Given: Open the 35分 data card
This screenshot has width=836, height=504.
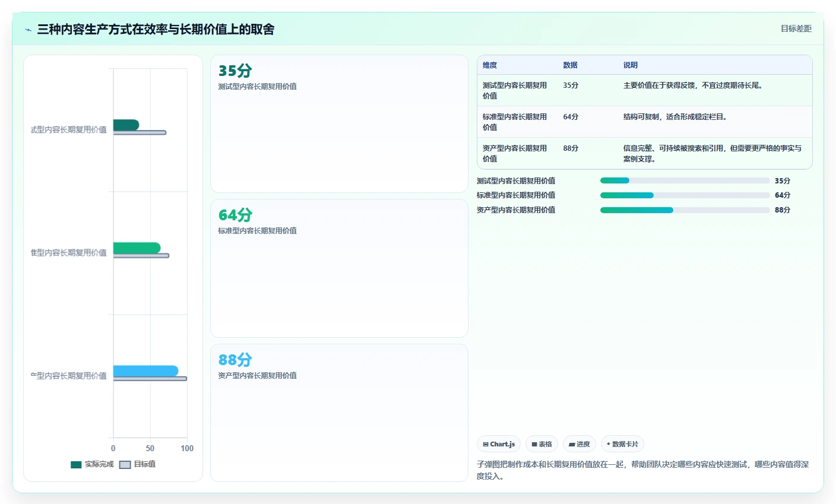Looking at the screenshot, I should point(339,123).
